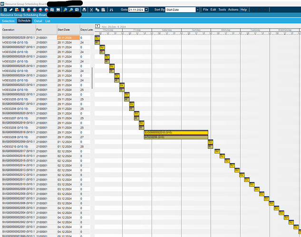Click the Saturday header in the timeline
This screenshot has width=301, height=237.
(x=166, y=30)
